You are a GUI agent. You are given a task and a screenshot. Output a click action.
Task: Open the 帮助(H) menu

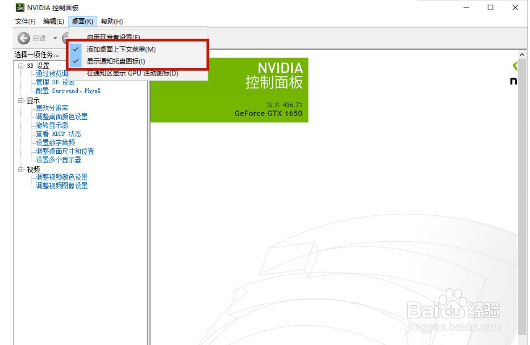112,21
